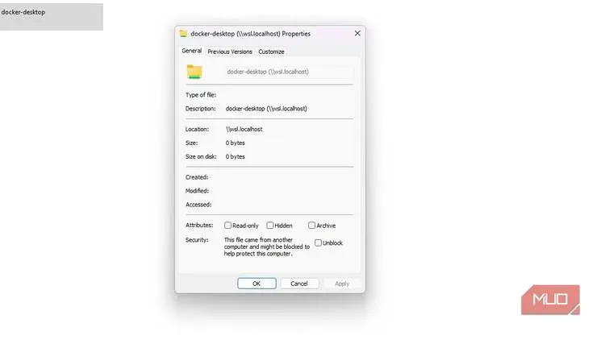Viewport: 605px width, 340px height.
Task: Click the 'Accessed:' label
Action: tap(198, 205)
